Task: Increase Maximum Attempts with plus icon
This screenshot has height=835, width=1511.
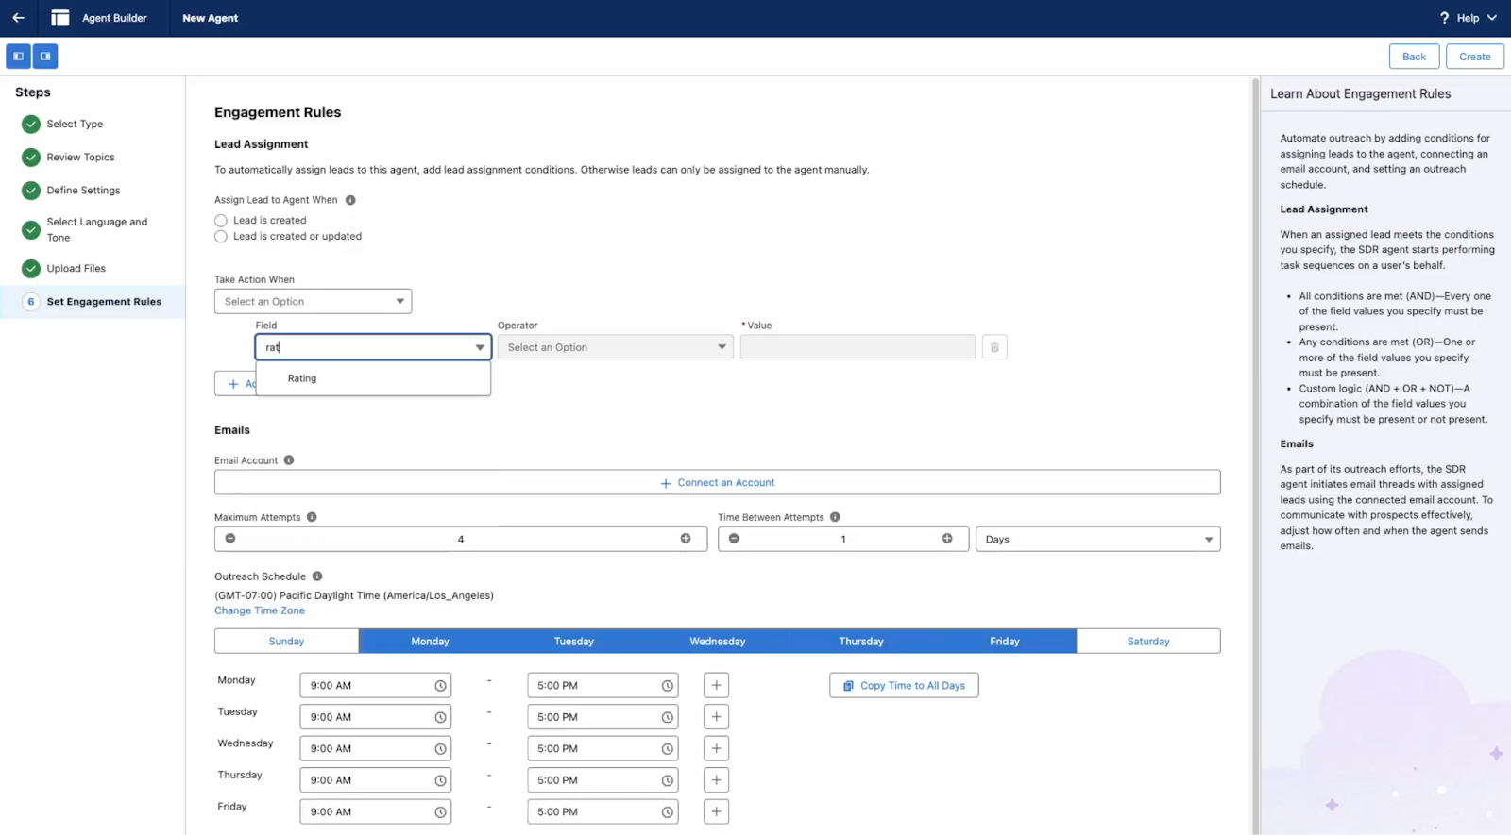Action: [686, 539]
